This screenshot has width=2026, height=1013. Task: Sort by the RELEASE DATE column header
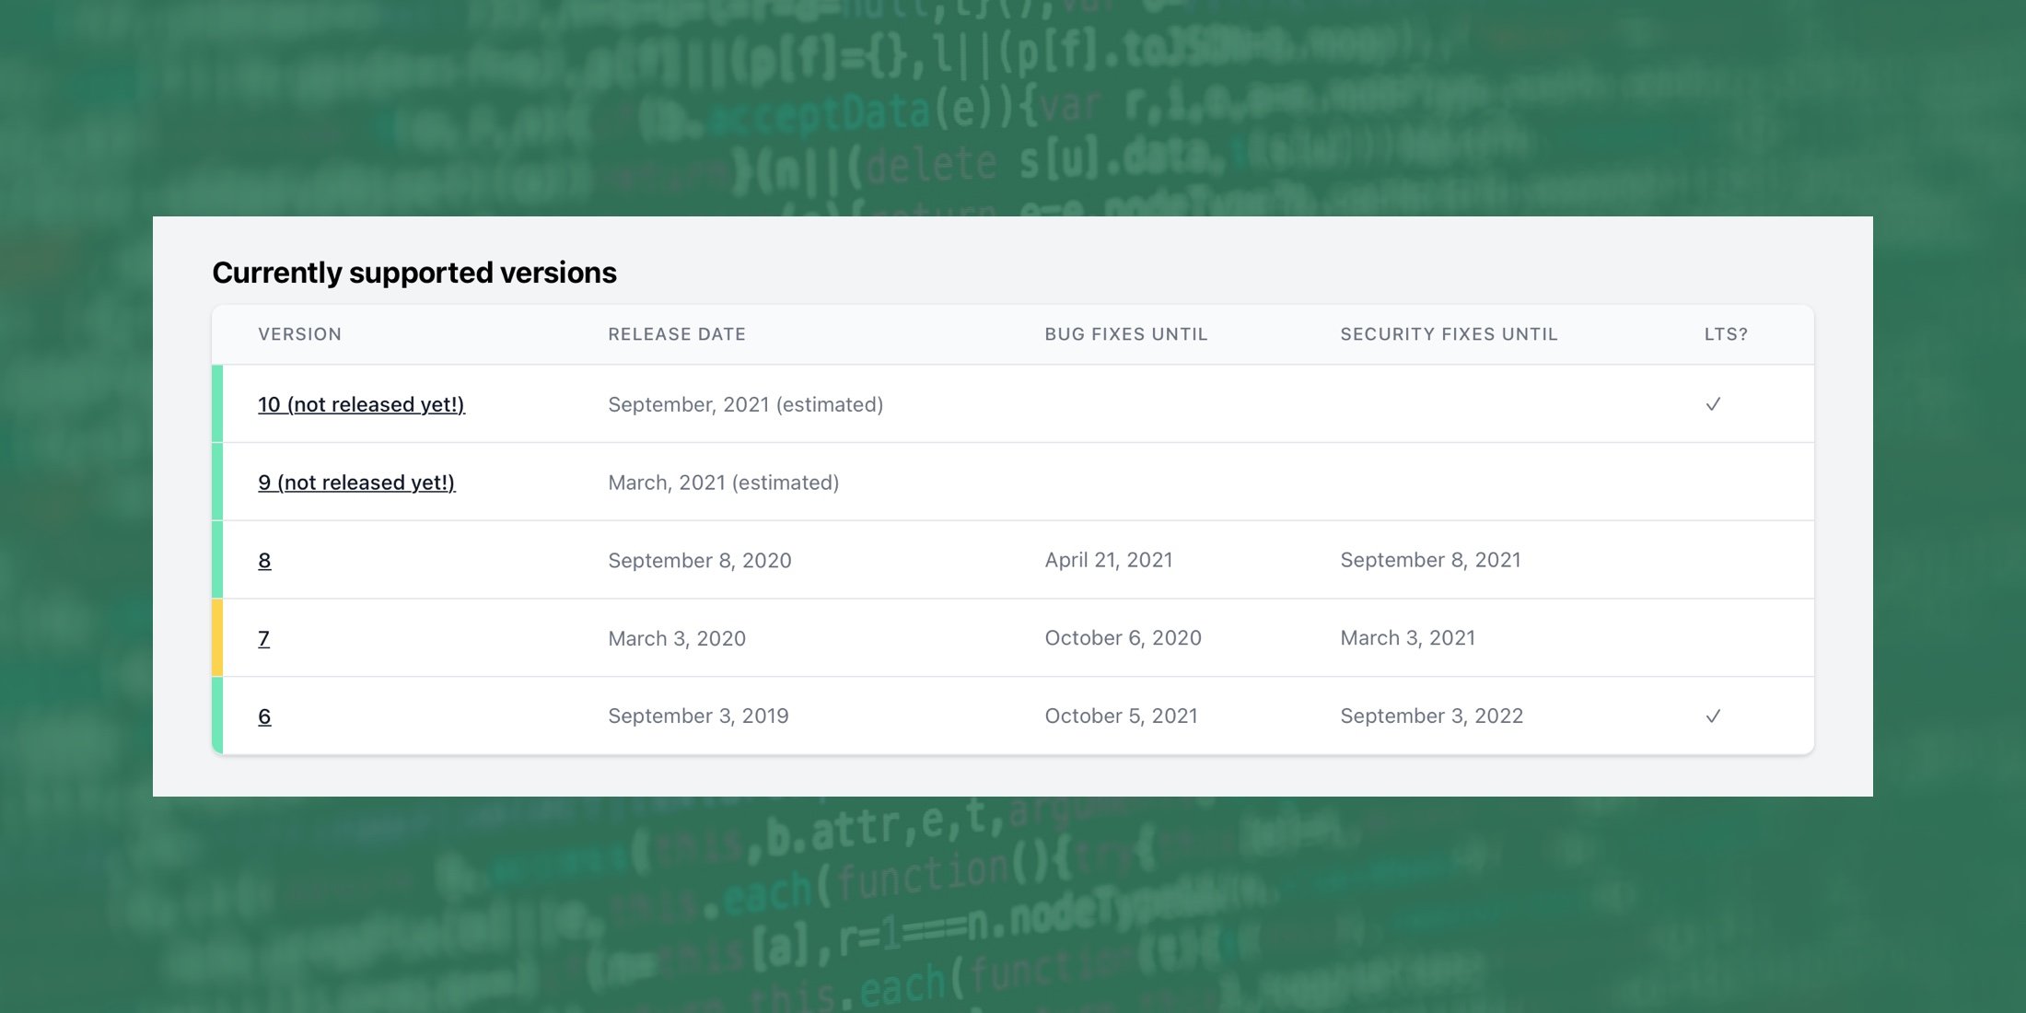tap(677, 333)
